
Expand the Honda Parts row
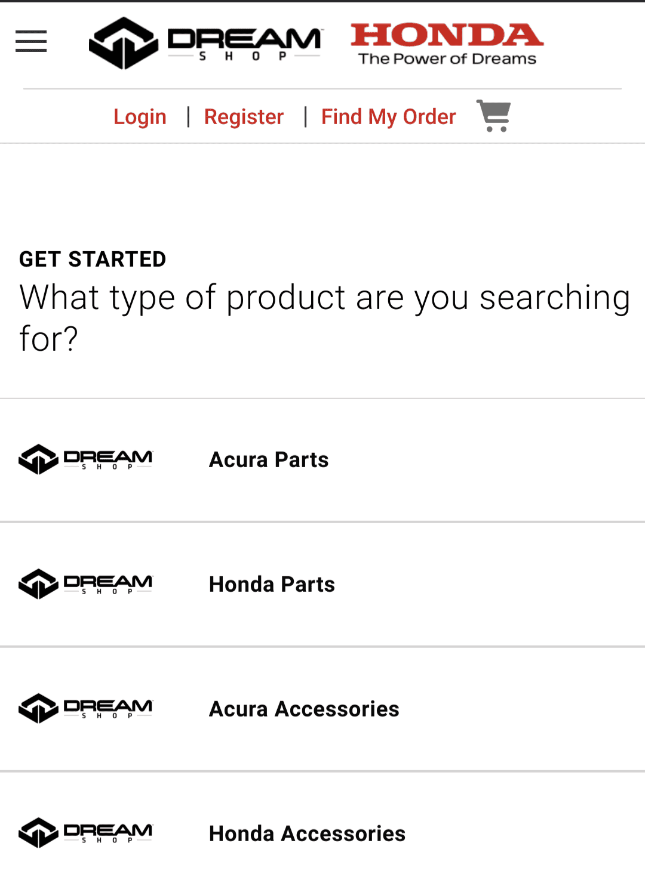point(322,583)
